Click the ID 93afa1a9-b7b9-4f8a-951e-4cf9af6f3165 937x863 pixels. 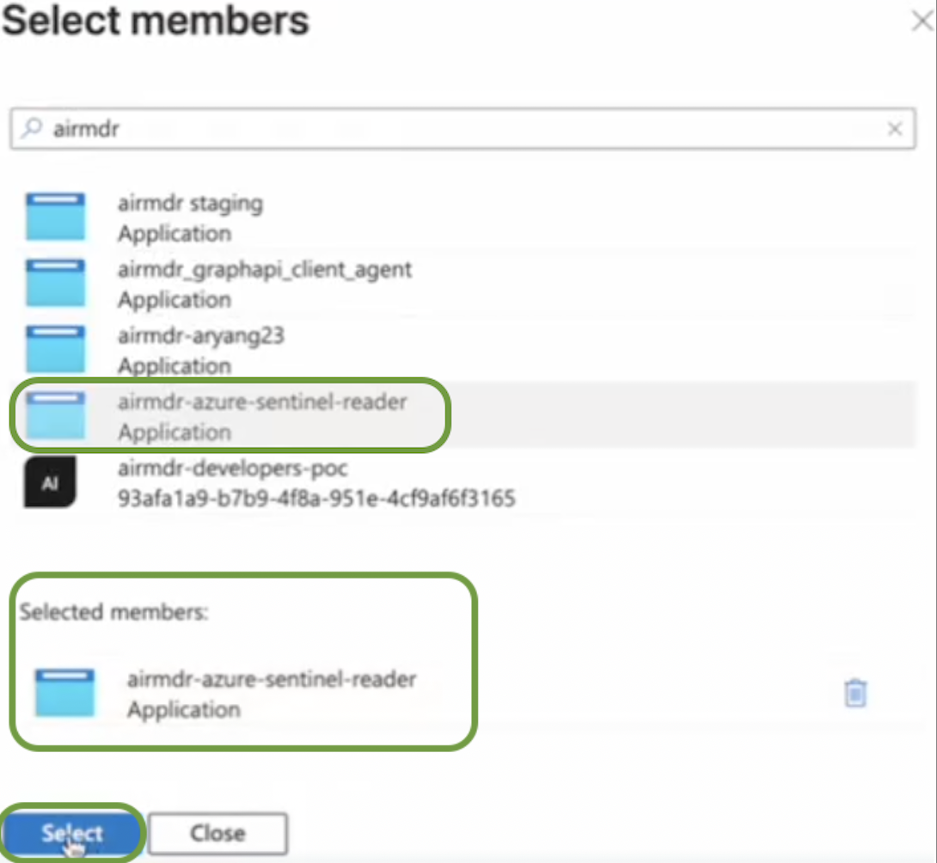coord(316,498)
